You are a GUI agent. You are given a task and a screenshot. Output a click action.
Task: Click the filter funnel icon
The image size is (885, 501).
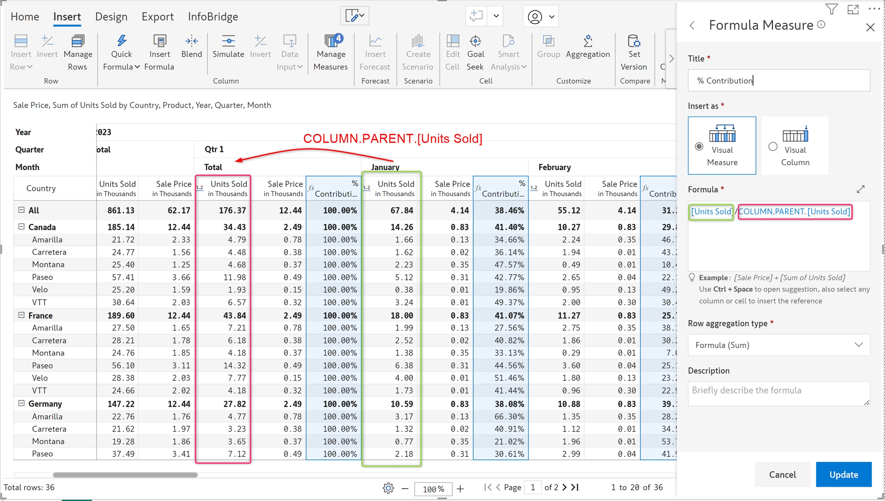click(x=831, y=9)
